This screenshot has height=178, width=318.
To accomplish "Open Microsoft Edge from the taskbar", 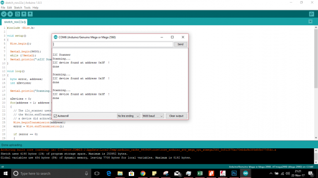I will (109, 173).
